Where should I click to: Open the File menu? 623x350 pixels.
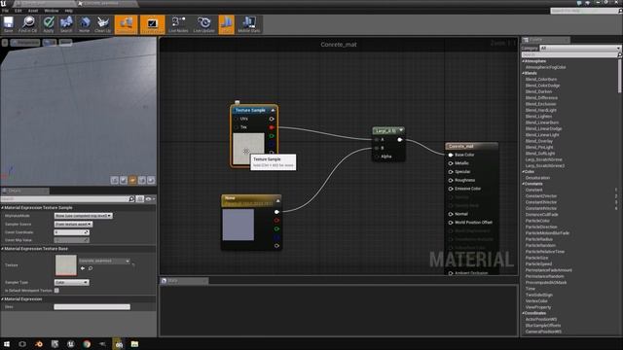(x=5, y=11)
